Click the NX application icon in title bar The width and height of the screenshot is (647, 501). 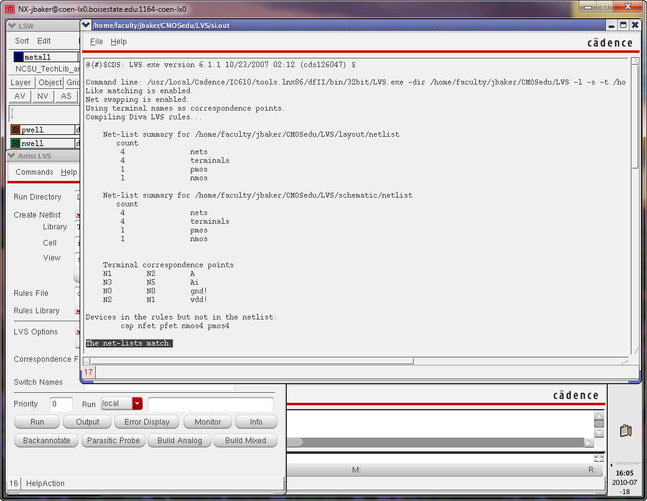coord(9,9)
